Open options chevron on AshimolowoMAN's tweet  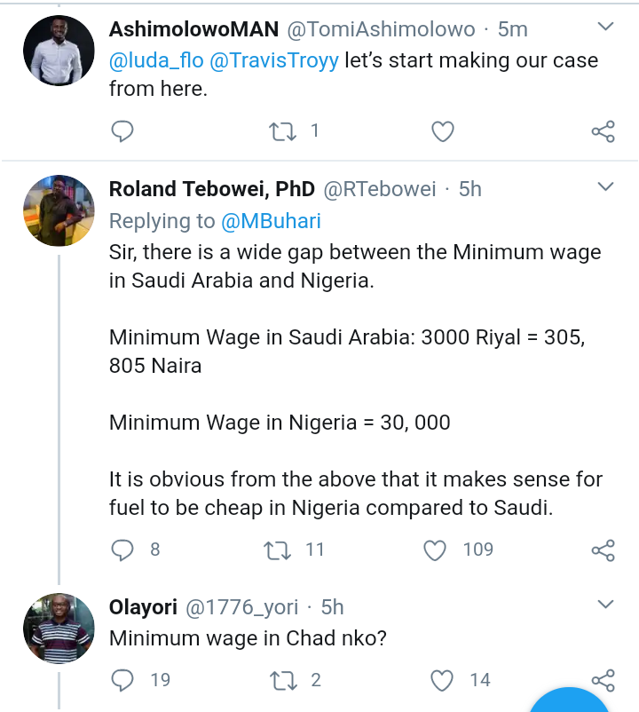tap(605, 28)
